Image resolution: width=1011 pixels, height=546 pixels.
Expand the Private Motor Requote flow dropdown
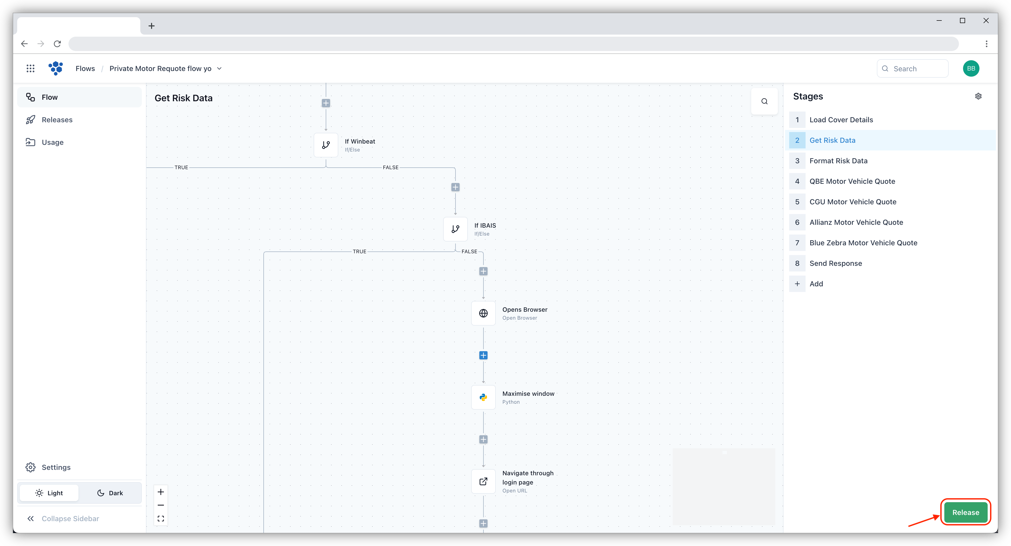(219, 69)
